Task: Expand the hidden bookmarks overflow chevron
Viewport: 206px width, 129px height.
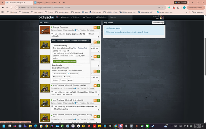Action: 187,12
